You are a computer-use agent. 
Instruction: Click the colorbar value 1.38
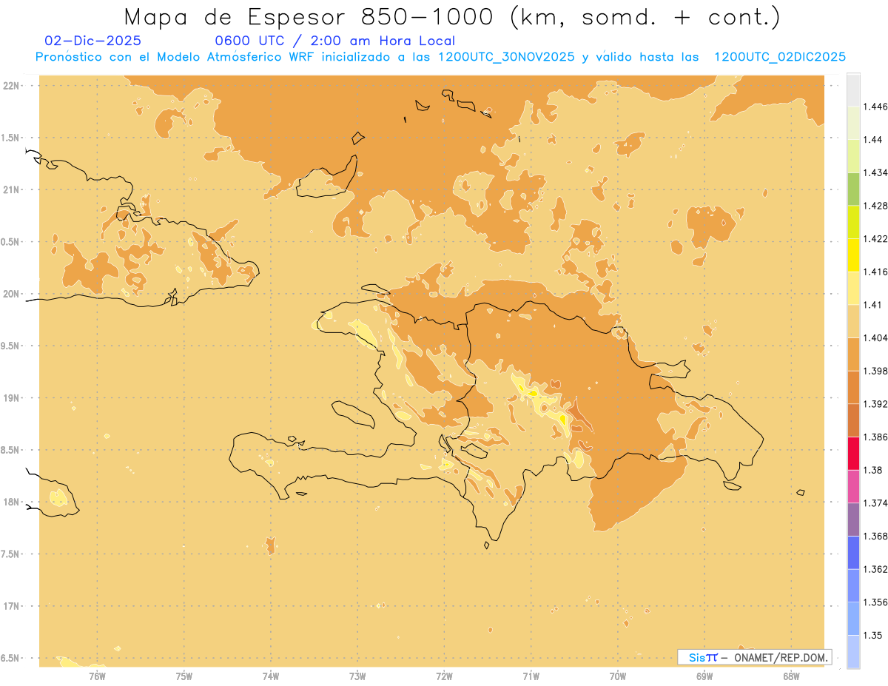(x=872, y=470)
